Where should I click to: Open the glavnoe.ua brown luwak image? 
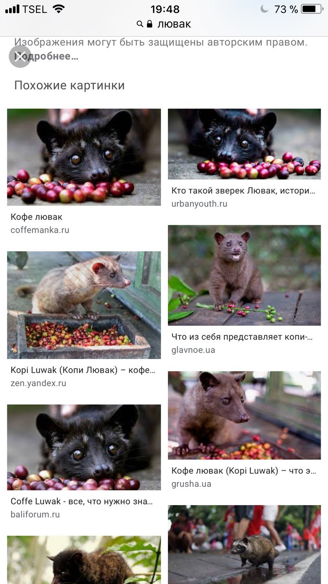(x=244, y=275)
